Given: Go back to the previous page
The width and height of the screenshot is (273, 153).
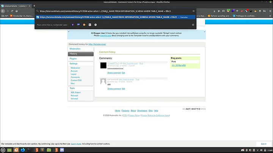Looking at the screenshot, I should tap(3, 11).
